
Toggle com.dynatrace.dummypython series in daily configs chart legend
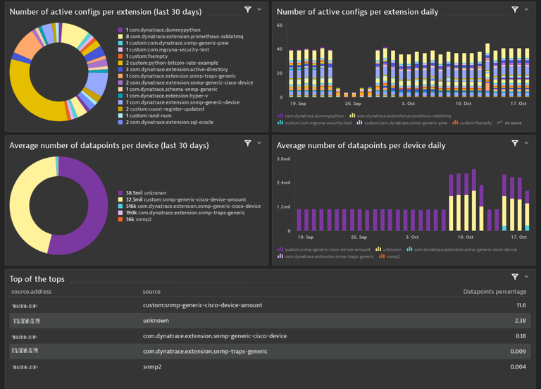click(311, 116)
